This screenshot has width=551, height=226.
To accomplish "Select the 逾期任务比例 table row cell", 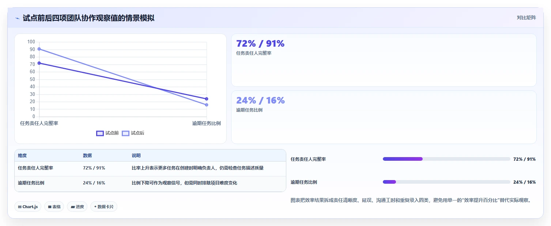I will coord(31,183).
